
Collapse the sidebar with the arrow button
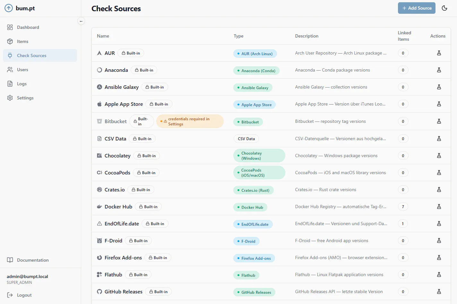(81, 21)
